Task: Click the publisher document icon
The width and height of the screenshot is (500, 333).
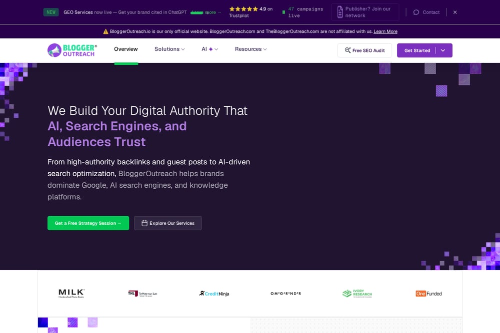Action: click(x=340, y=12)
